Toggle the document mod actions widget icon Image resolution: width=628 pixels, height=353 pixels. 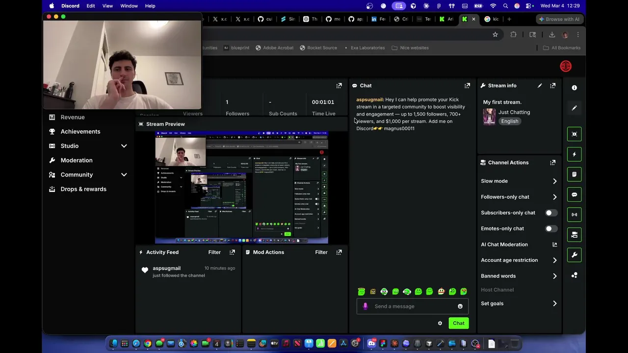point(574,174)
